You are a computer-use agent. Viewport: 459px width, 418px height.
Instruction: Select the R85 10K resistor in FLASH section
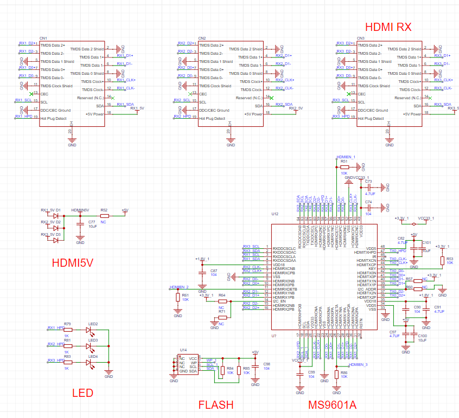coord(239,371)
